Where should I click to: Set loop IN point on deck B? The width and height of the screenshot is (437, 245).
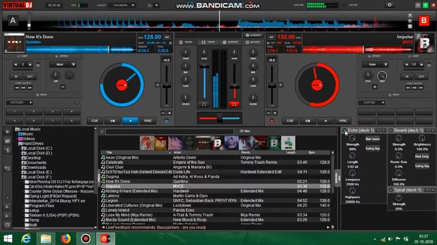pos(407,76)
